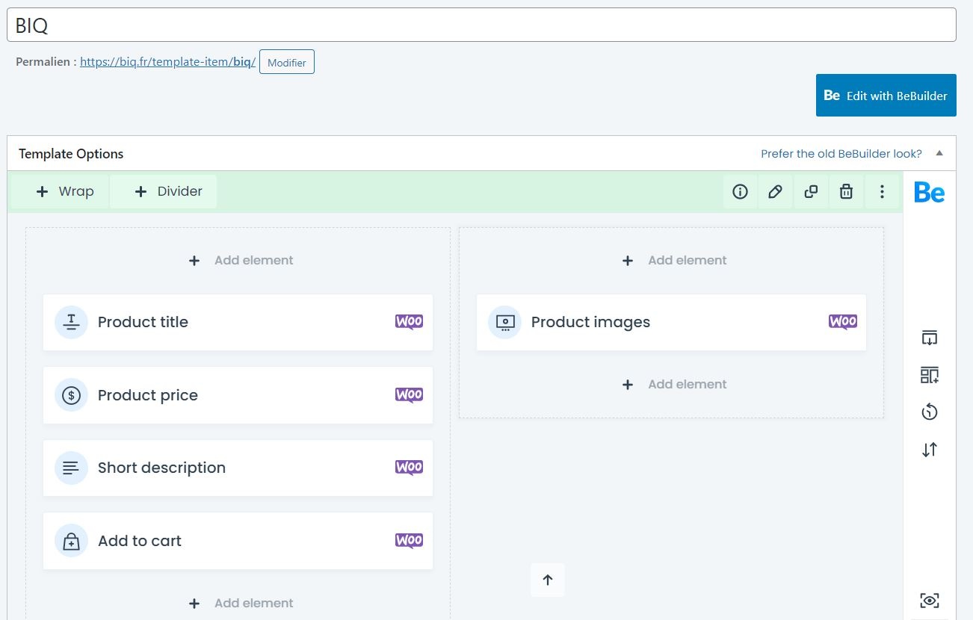The height and width of the screenshot is (620, 973).
Task: Open the section three-dots more menu
Action: pos(882,192)
